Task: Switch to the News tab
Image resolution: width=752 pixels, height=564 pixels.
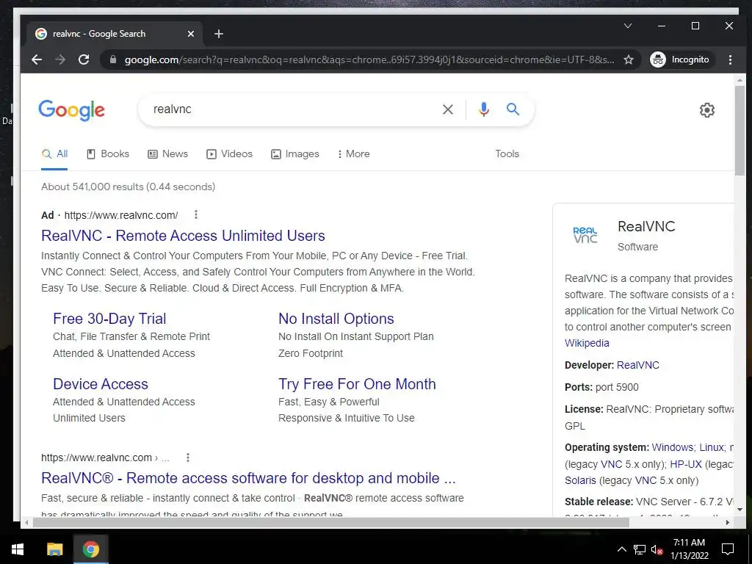Action: tap(168, 154)
